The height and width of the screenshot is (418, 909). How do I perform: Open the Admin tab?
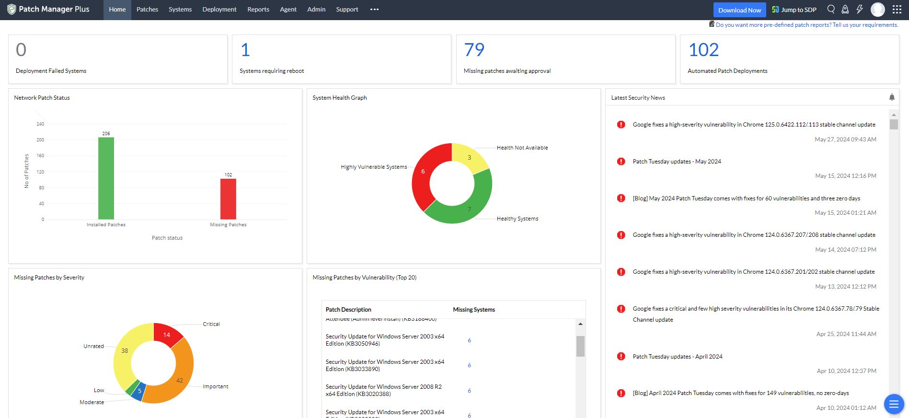(x=316, y=10)
